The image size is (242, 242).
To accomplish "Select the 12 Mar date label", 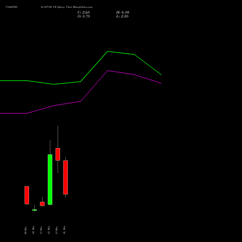I will [49, 230].
